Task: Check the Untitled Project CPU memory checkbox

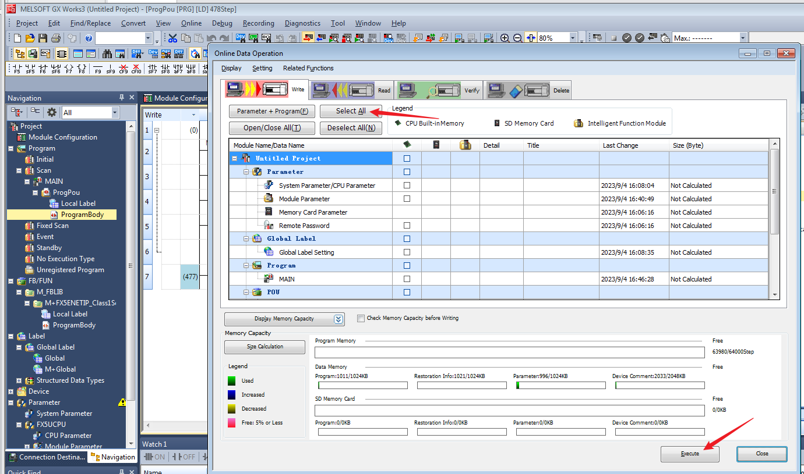Action: click(407, 158)
